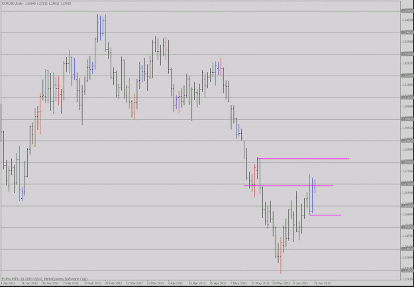Click the FxPro MT4 MetaQuotes copyright text

45,278
